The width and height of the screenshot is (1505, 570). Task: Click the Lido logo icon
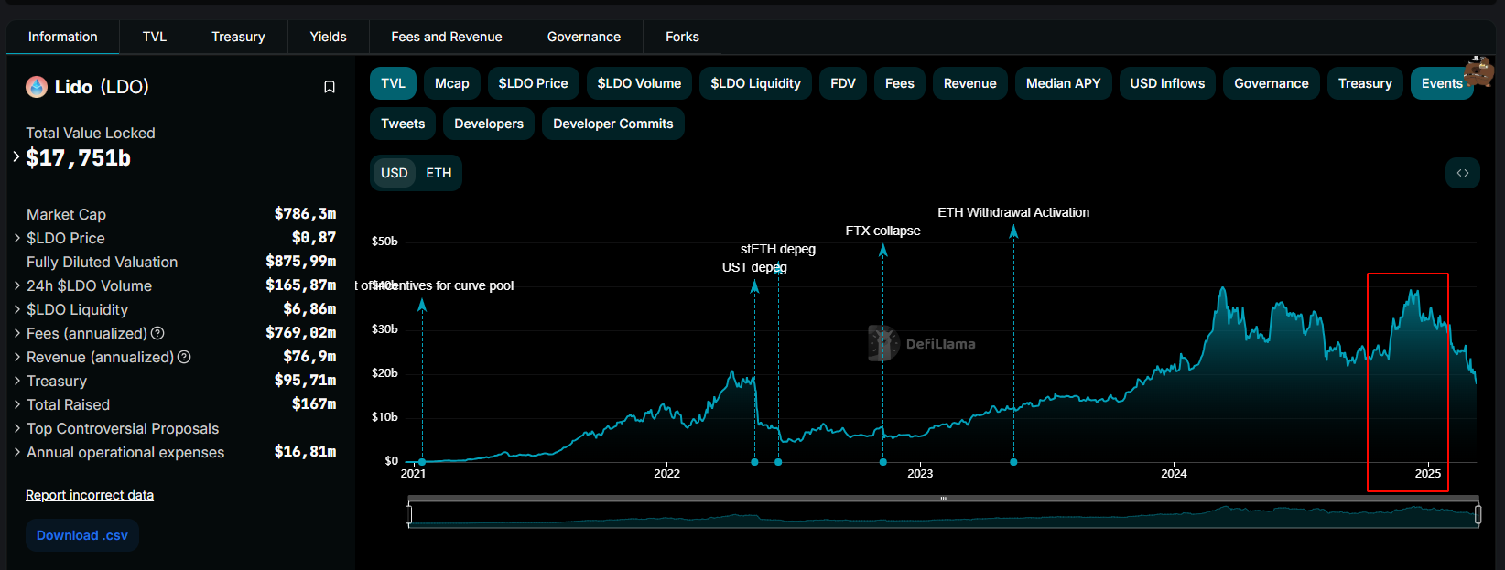point(37,87)
